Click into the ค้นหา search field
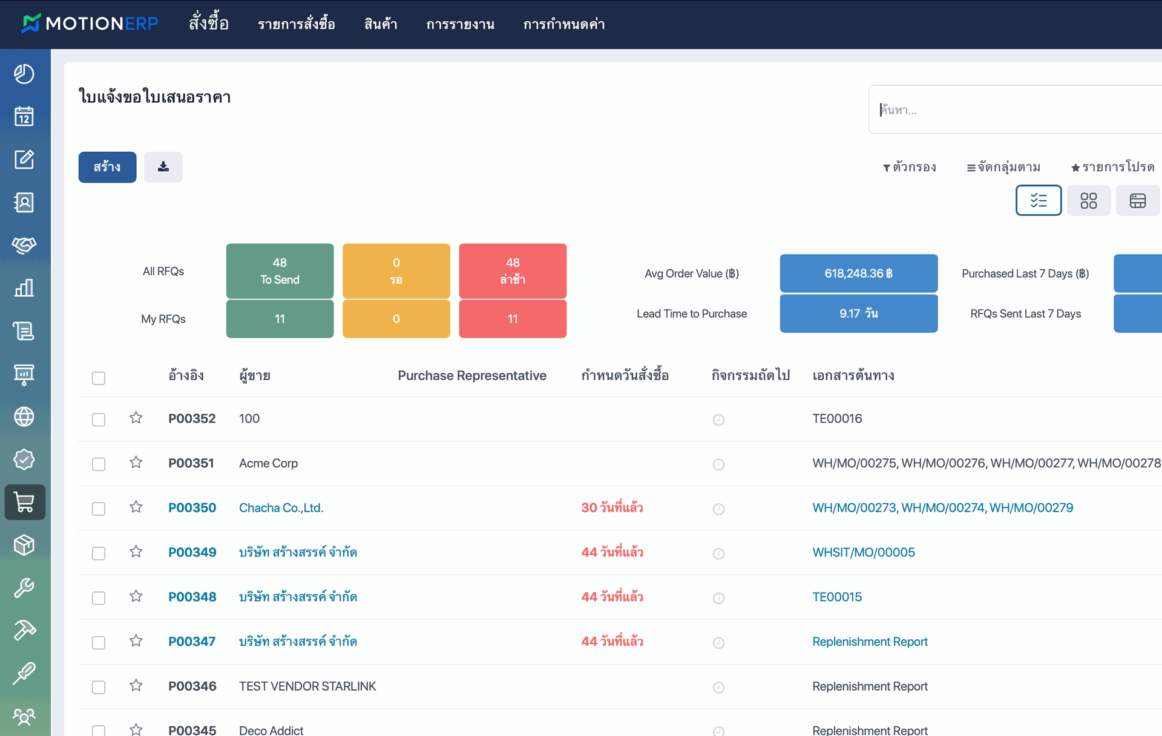1162x736 pixels. coord(1017,109)
